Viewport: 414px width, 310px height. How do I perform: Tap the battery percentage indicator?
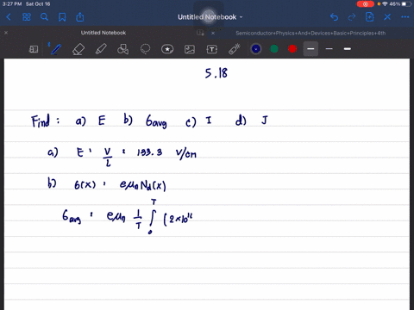tap(395, 4)
